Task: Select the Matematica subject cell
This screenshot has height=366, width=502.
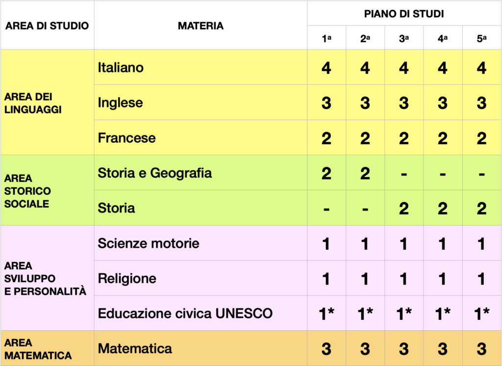Action: [x=201, y=348]
